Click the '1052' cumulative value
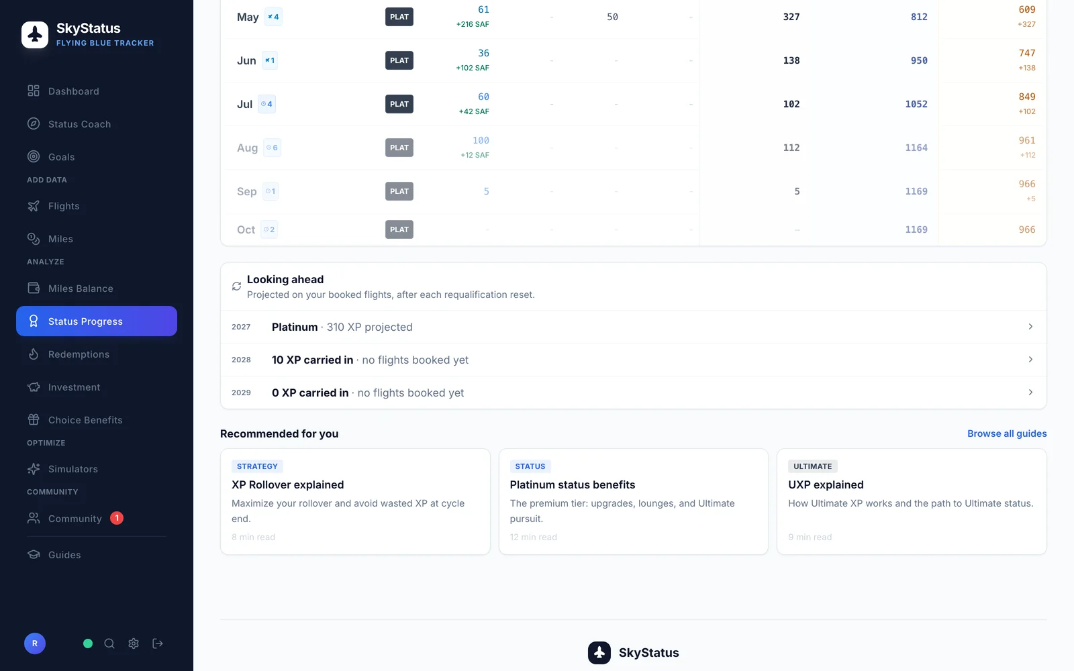The width and height of the screenshot is (1074, 671). click(x=916, y=104)
